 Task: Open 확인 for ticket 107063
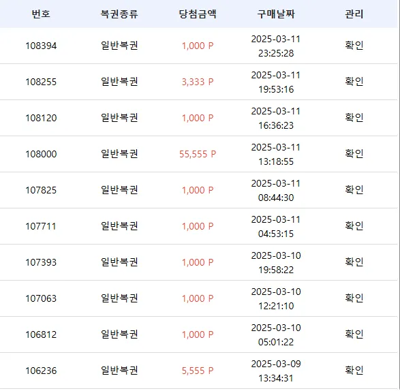[354, 298]
